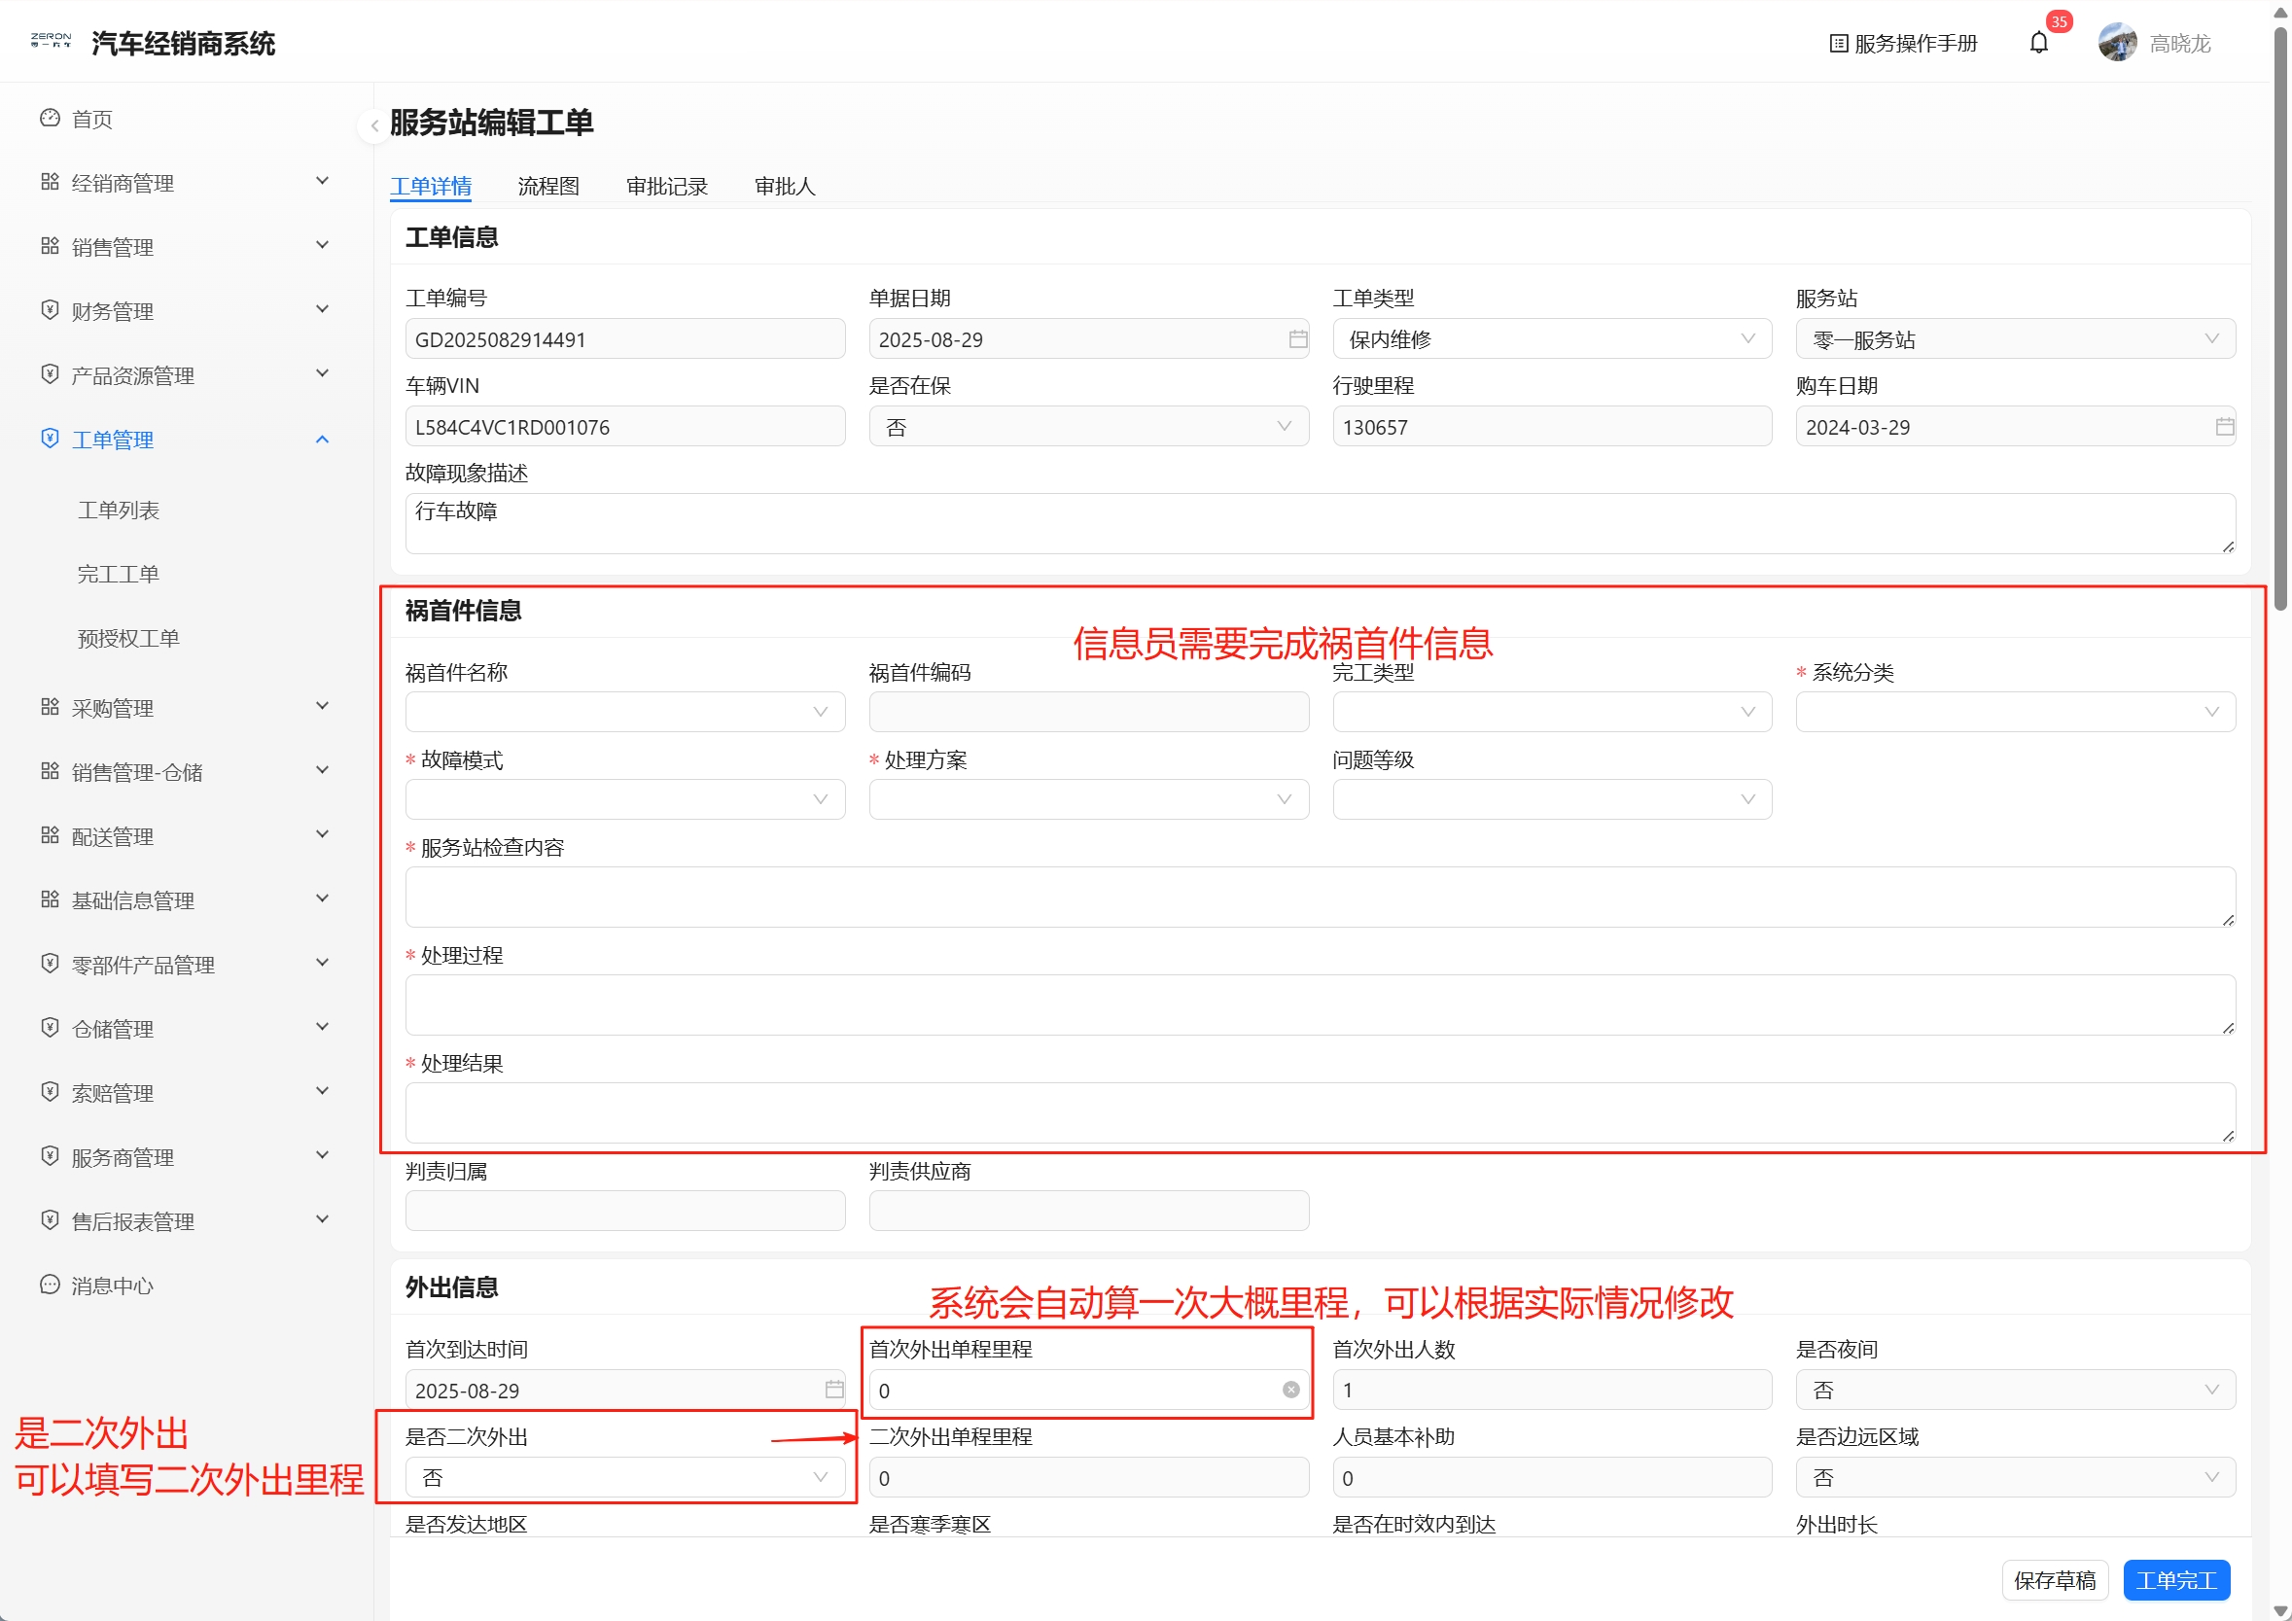Click the 保存草稿 button
The width and height of the screenshot is (2292, 1621).
(x=2055, y=1580)
